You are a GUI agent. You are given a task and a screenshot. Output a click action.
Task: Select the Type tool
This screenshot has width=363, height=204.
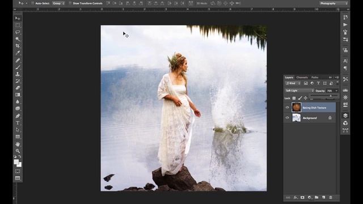(18, 123)
